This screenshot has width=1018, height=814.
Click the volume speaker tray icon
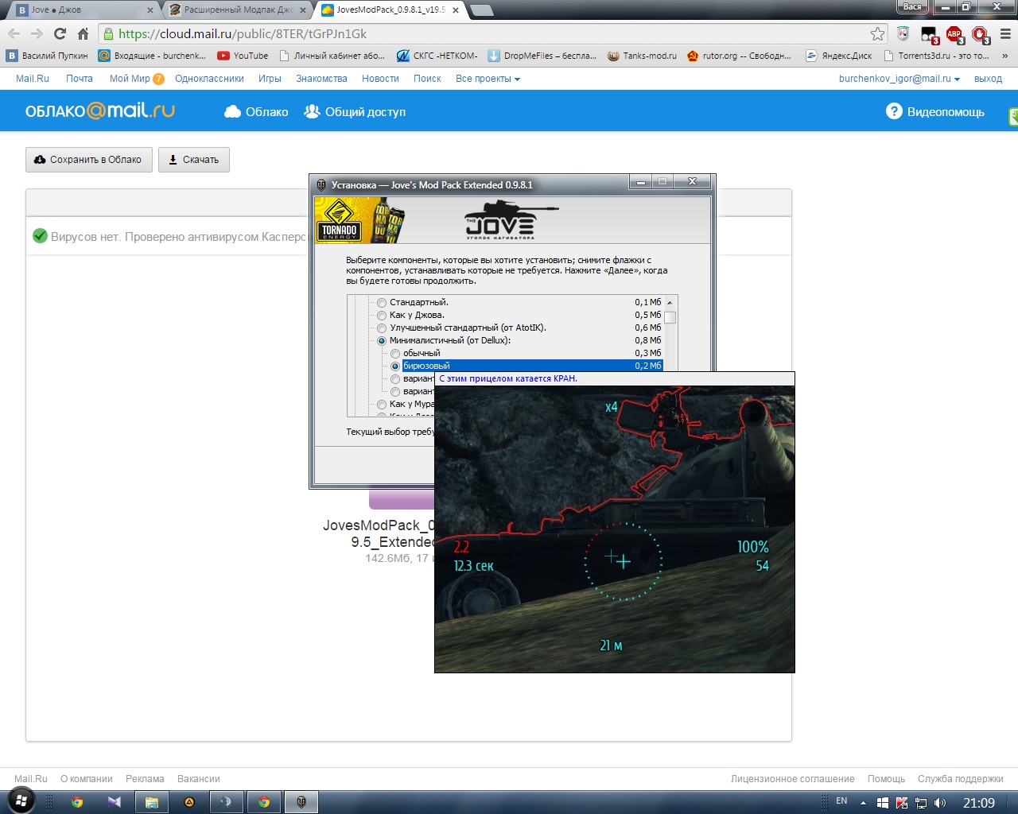(940, 803)
